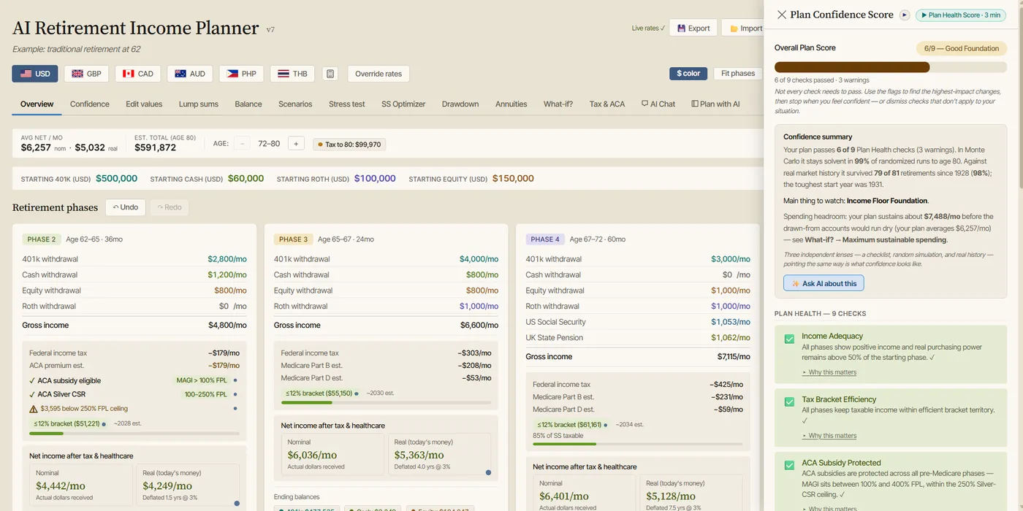This screenshot has width=1023, height=511.
Task: Click the dot after ≤12% bracket ($51,221)
Action: [x=104, y=423]
